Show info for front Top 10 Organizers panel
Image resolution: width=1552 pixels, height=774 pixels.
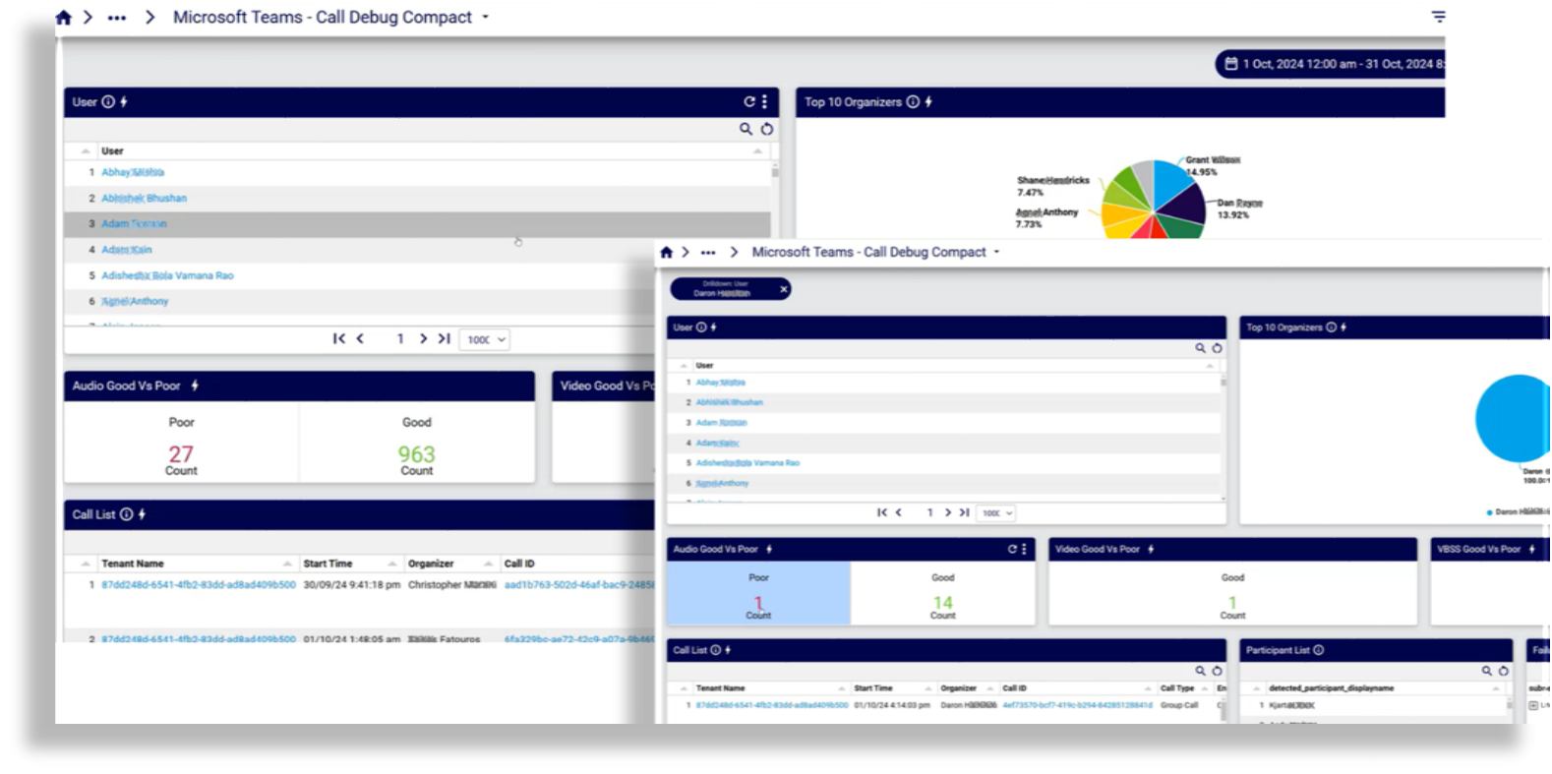(1331, 327)
